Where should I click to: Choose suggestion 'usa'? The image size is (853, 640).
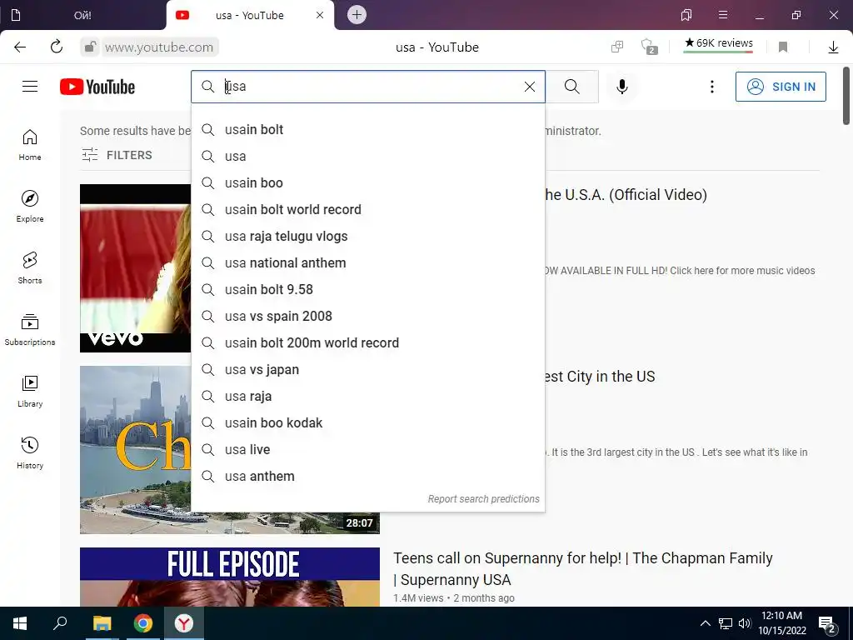(367, 156)
